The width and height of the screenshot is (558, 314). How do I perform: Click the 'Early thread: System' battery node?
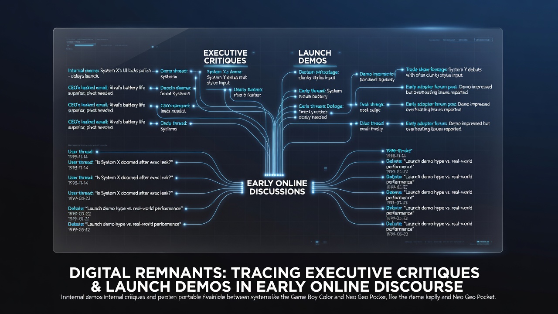(320, 93)
